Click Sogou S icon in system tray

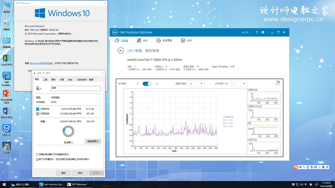click(x=311, y=184)
